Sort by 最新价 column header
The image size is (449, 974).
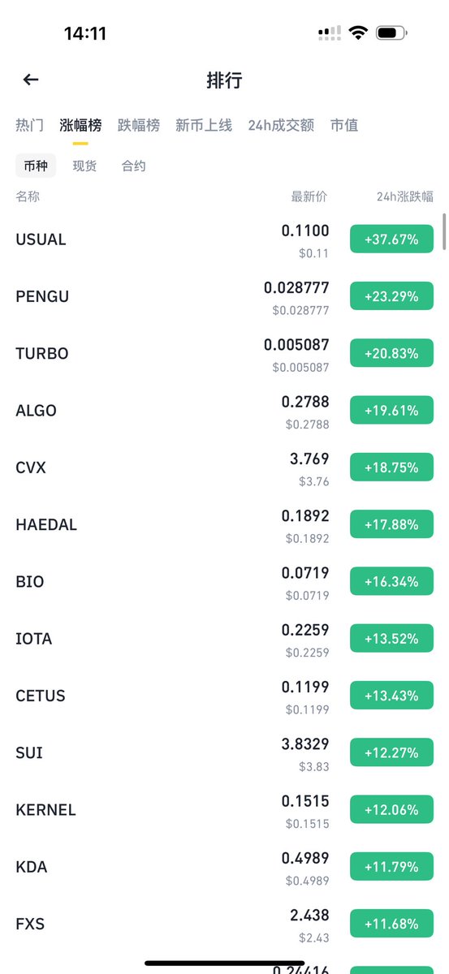pos(309,196)
